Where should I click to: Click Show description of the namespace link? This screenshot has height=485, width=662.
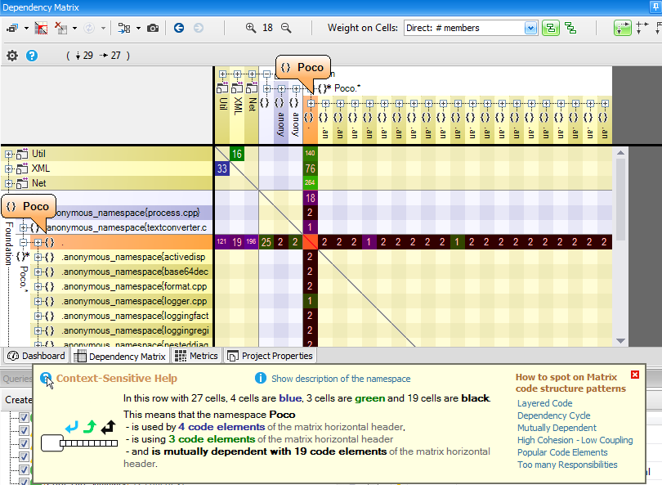341,379
